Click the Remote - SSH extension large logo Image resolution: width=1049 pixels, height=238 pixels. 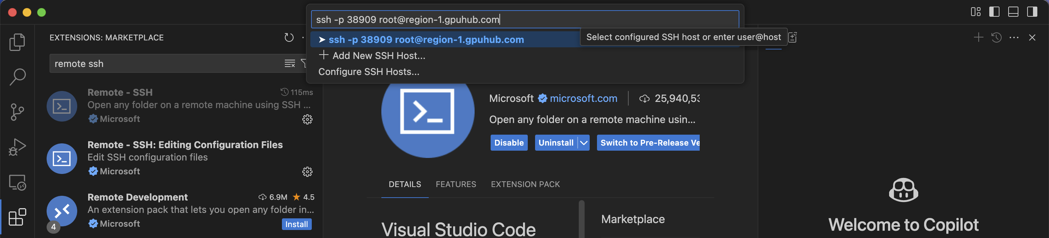coord(428,111)
